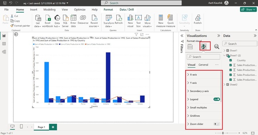Open Recent sources
258x135 pixels.
(94, 21)
